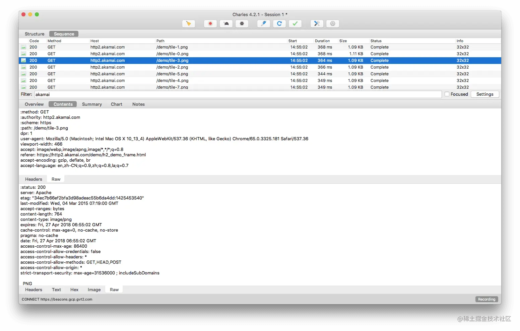Select the response Raw tab at bottom
This screenshot has height=331, width=520.
pos(114,290)
